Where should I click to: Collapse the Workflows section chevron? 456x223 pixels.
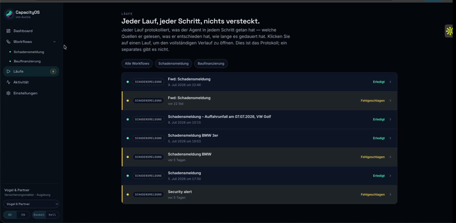[55, 42]
